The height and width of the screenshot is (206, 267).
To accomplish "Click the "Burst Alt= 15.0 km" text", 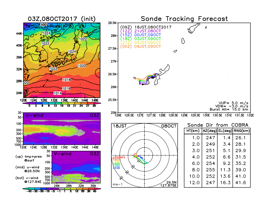I will pyautogui.click(x=229, y=109).
